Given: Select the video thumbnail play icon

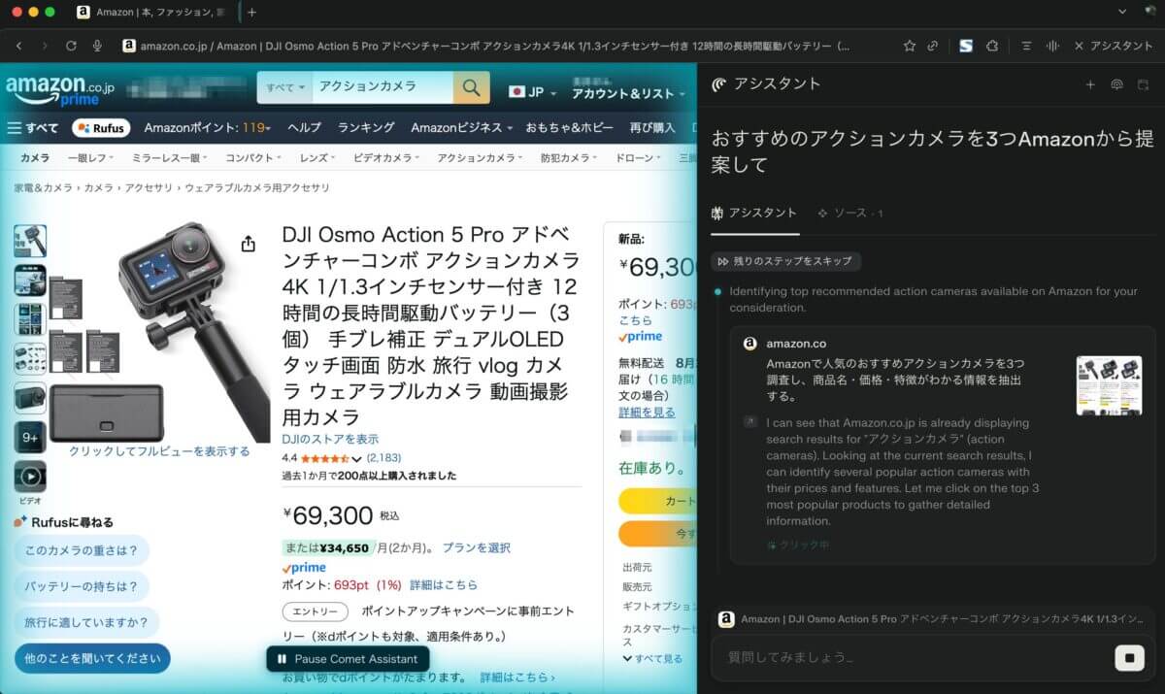Looking at the screenshot, I should [30, 477].
